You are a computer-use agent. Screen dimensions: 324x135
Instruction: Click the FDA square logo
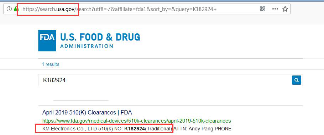(x=47, y=40)
